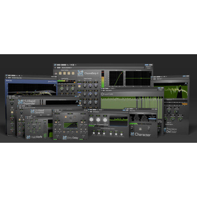The height and width of the screenshot is (197, 197).
Task: Click the blue button at SuperGate top right
Action: 159,88
